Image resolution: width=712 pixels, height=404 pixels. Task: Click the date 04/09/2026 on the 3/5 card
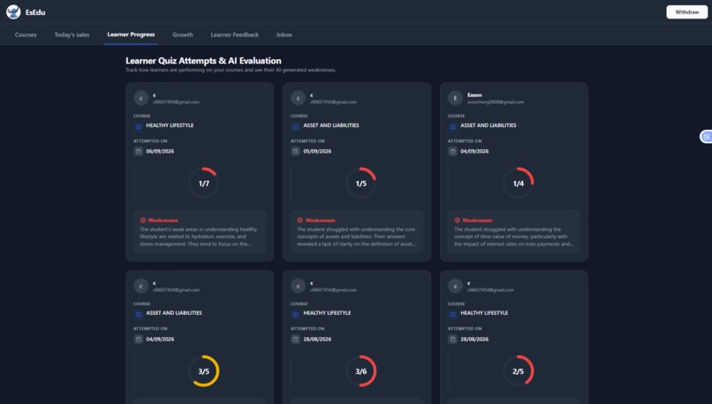(160, 339)
